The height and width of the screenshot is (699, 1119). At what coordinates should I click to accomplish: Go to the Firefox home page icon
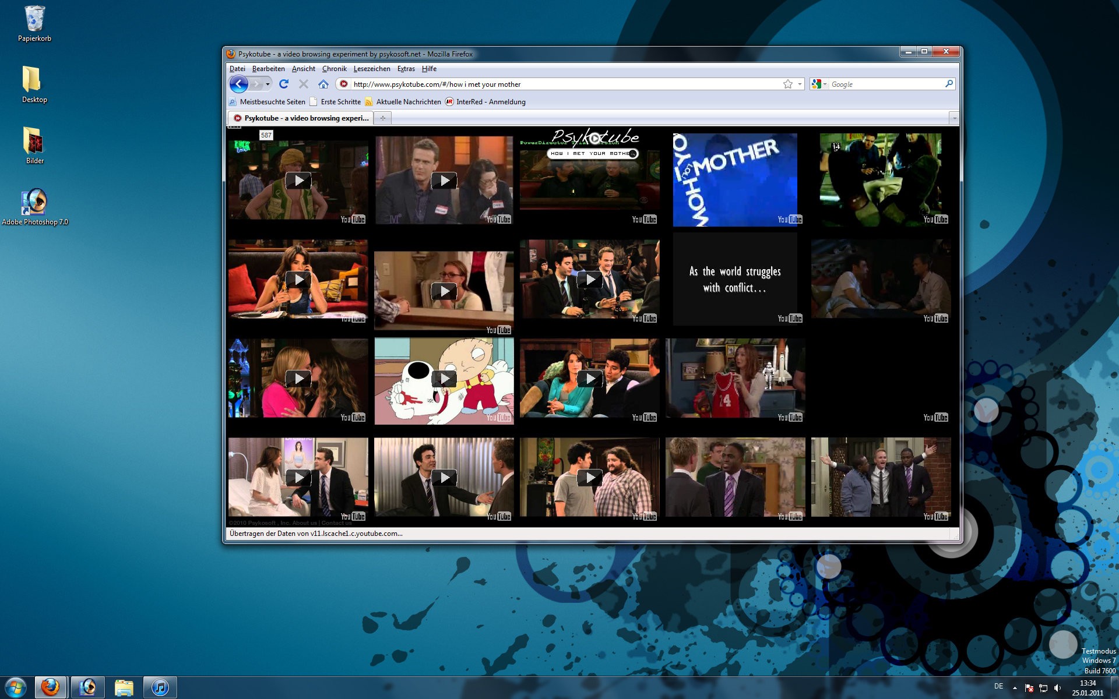[x=323, y=84]
